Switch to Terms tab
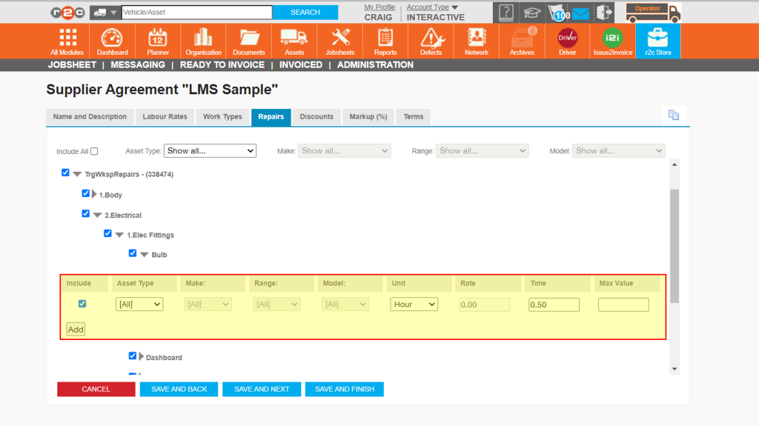 click(x=414, y=116)
